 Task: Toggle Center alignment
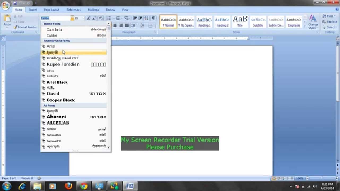[x=115, y=25]
